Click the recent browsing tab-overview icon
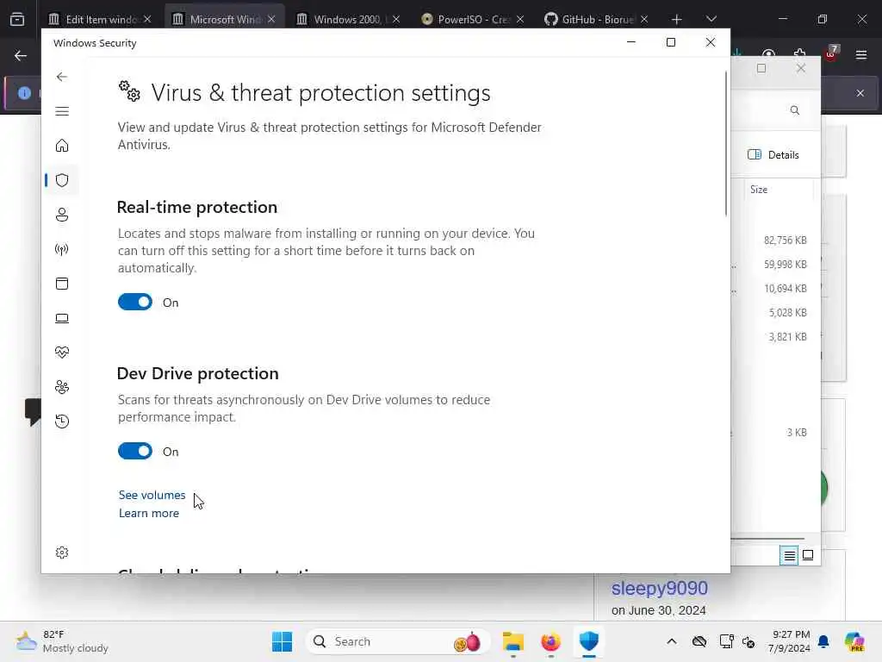 pos(17,19)
